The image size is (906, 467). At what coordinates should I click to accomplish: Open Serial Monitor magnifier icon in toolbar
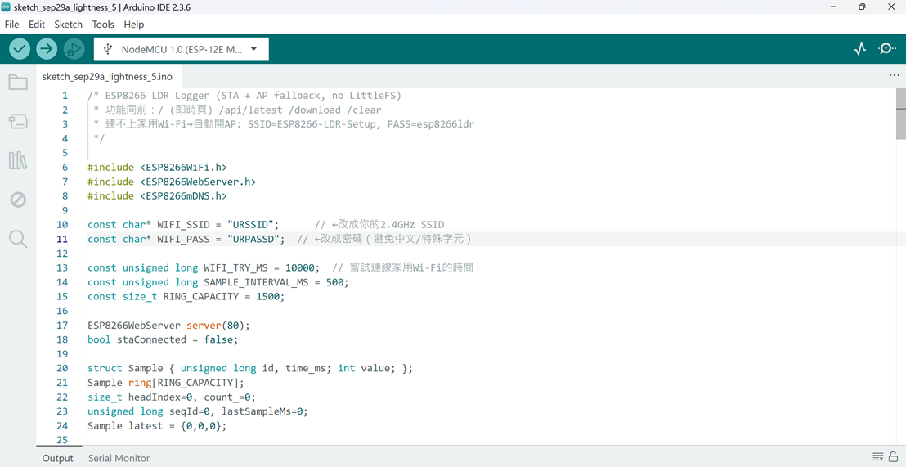pos(887,49)
